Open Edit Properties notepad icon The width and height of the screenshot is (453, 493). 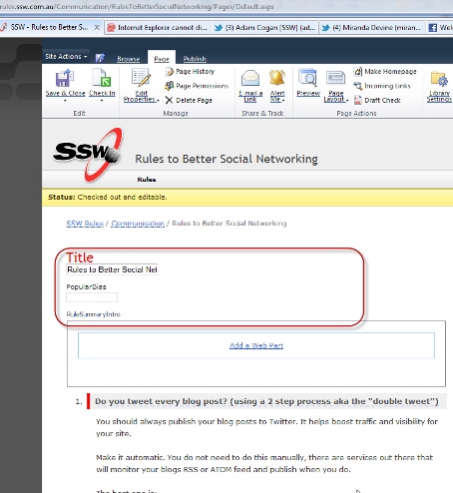141,78
